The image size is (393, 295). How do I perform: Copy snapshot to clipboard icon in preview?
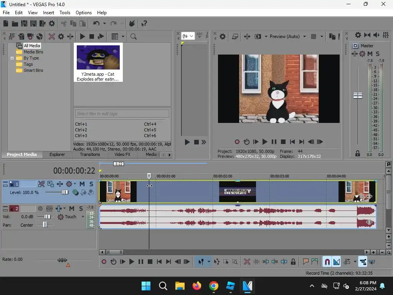332,36
